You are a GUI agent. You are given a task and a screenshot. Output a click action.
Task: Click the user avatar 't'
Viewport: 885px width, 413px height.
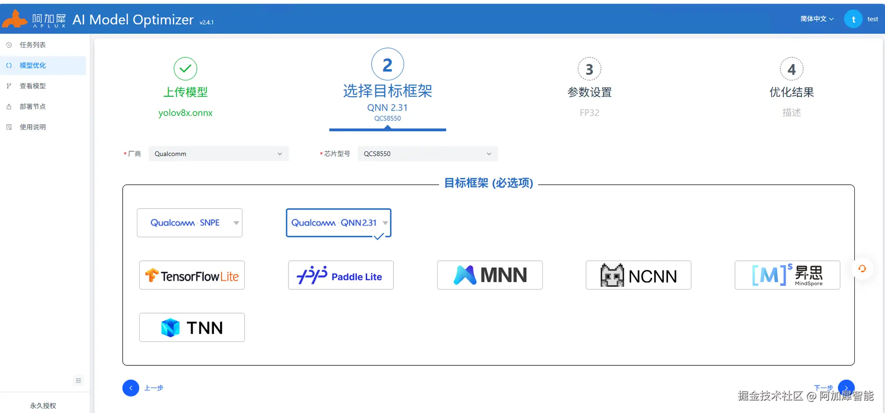[853, 19]
